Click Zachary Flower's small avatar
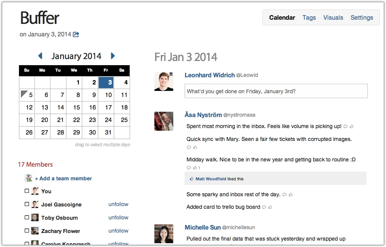 pos(35,231)
